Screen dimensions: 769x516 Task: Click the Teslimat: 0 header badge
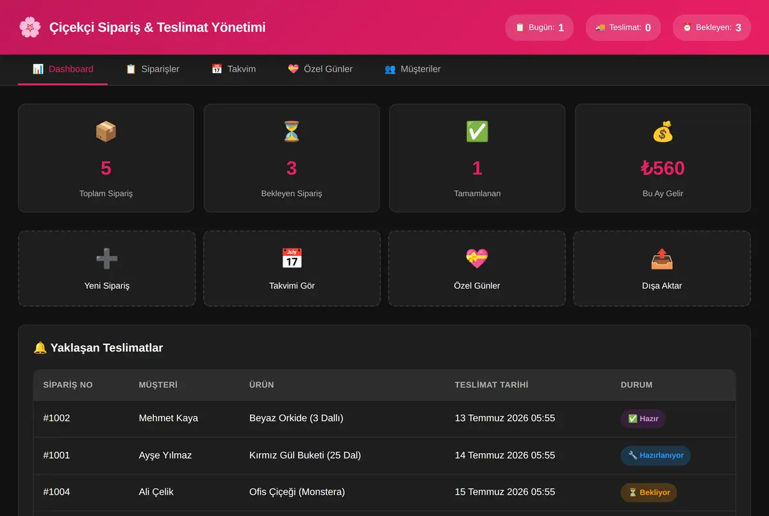[x=623, y=28]
